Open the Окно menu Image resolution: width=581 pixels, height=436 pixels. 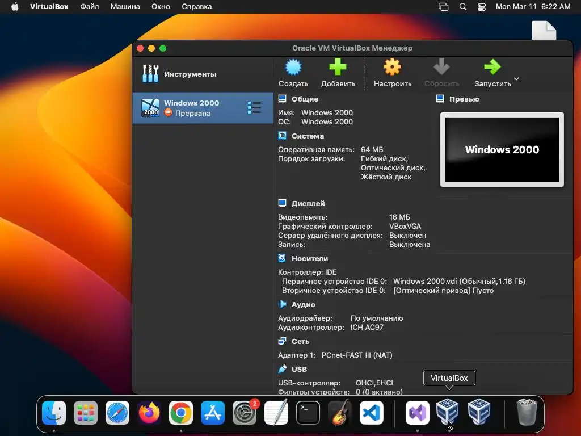tap(161, 7)
